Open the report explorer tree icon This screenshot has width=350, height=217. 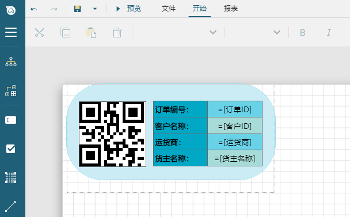[x=11, y=62]
